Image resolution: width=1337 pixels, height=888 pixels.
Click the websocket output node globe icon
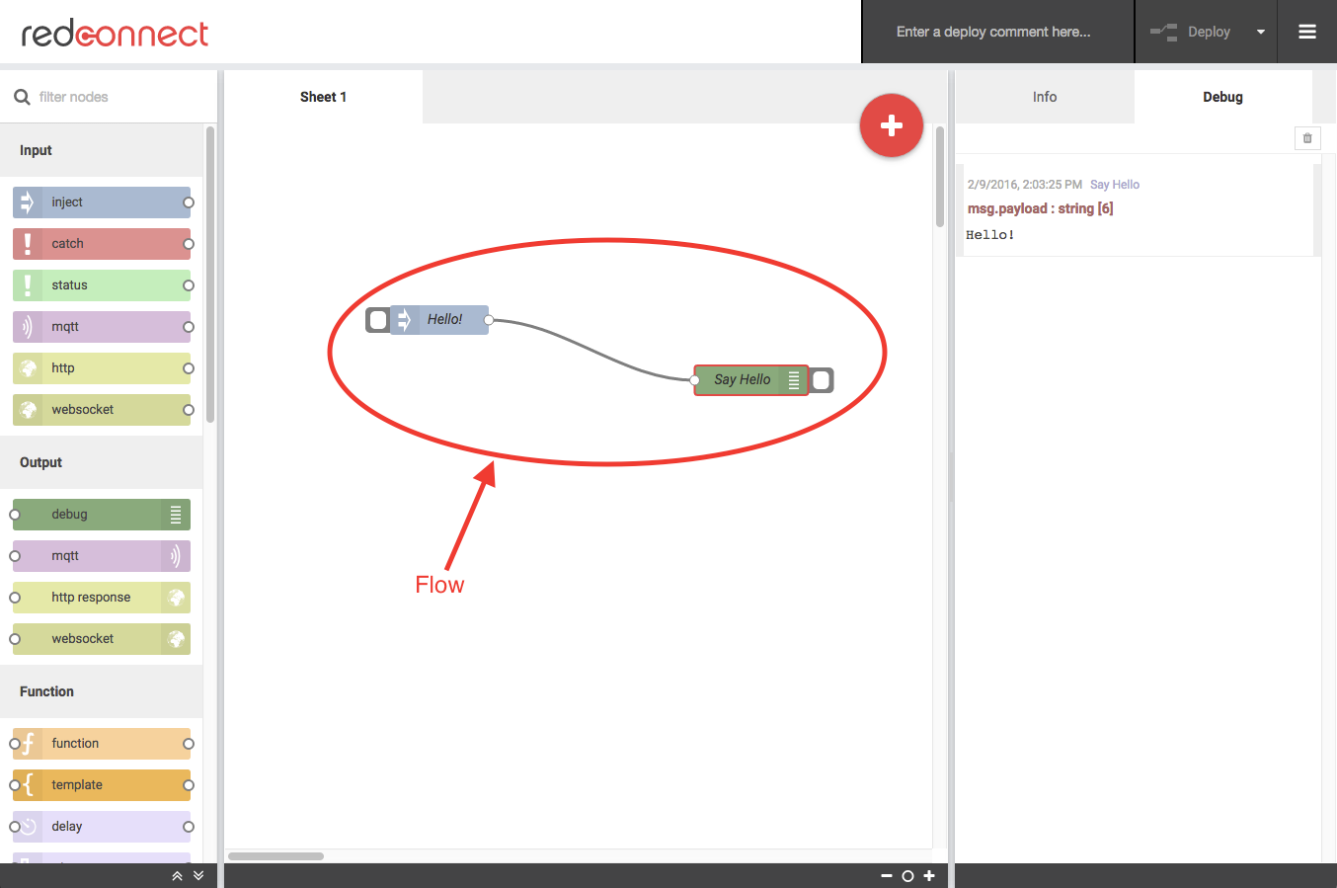[176, 639]
